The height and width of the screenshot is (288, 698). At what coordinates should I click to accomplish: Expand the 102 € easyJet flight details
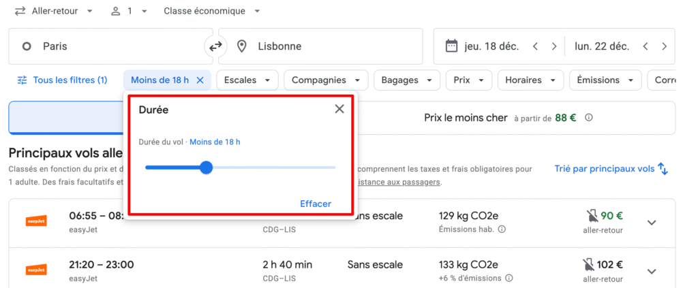(x=652, y=272)
